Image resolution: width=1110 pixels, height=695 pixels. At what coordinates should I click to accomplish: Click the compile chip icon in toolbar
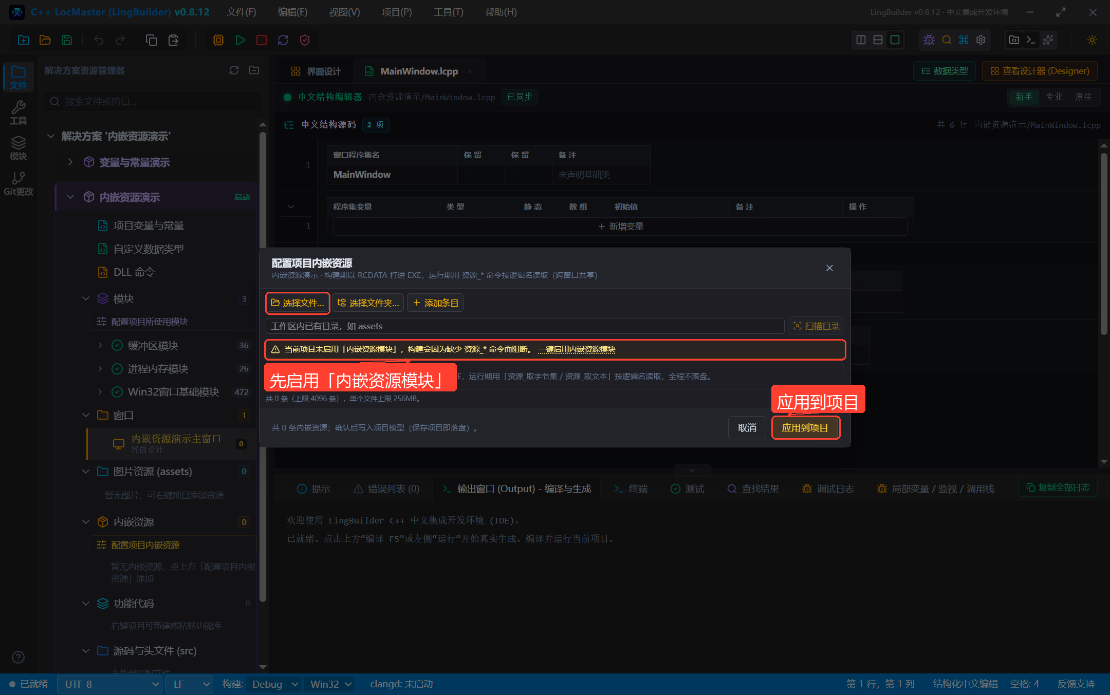pos(218,40)
